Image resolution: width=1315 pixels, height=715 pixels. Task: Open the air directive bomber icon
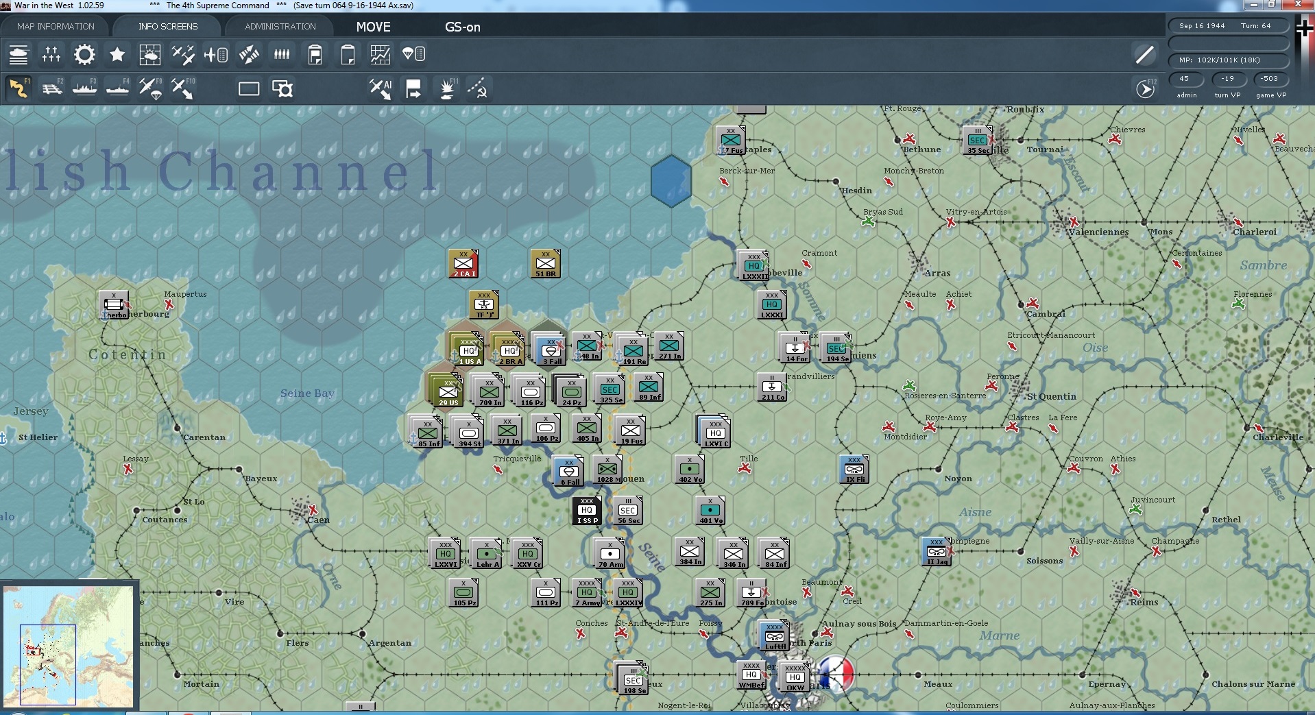tap(249, 54)
